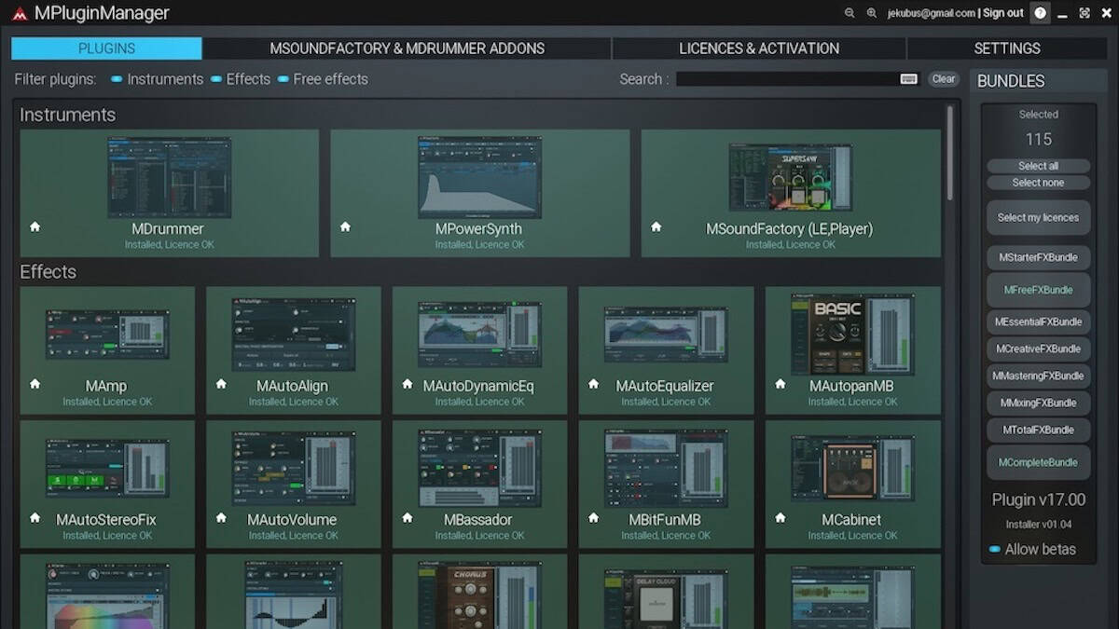
Task: Click the home icon on MAutoAlign tile
Action: (221, 383)
